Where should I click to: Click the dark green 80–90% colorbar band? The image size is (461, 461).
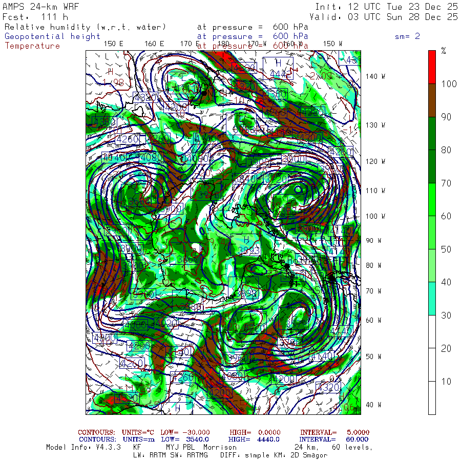click(432, 134)
